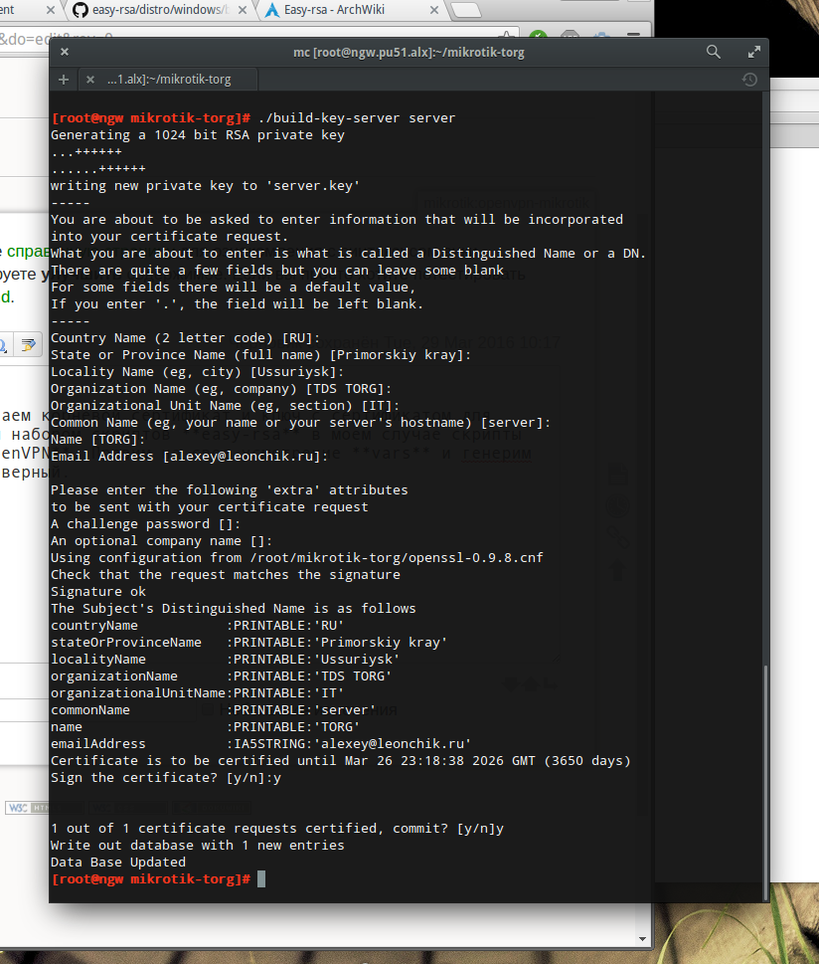The width and height of the screenshot is (819, 964).
Task: Click the 'Data Base Updated' line
Action: (118, 862)
